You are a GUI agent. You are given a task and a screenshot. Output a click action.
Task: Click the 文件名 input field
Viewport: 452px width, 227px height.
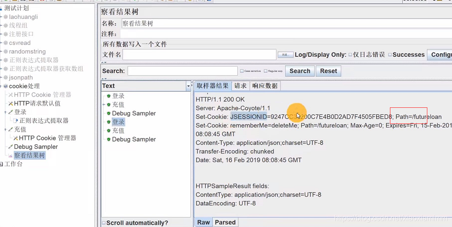coord(199,55)
